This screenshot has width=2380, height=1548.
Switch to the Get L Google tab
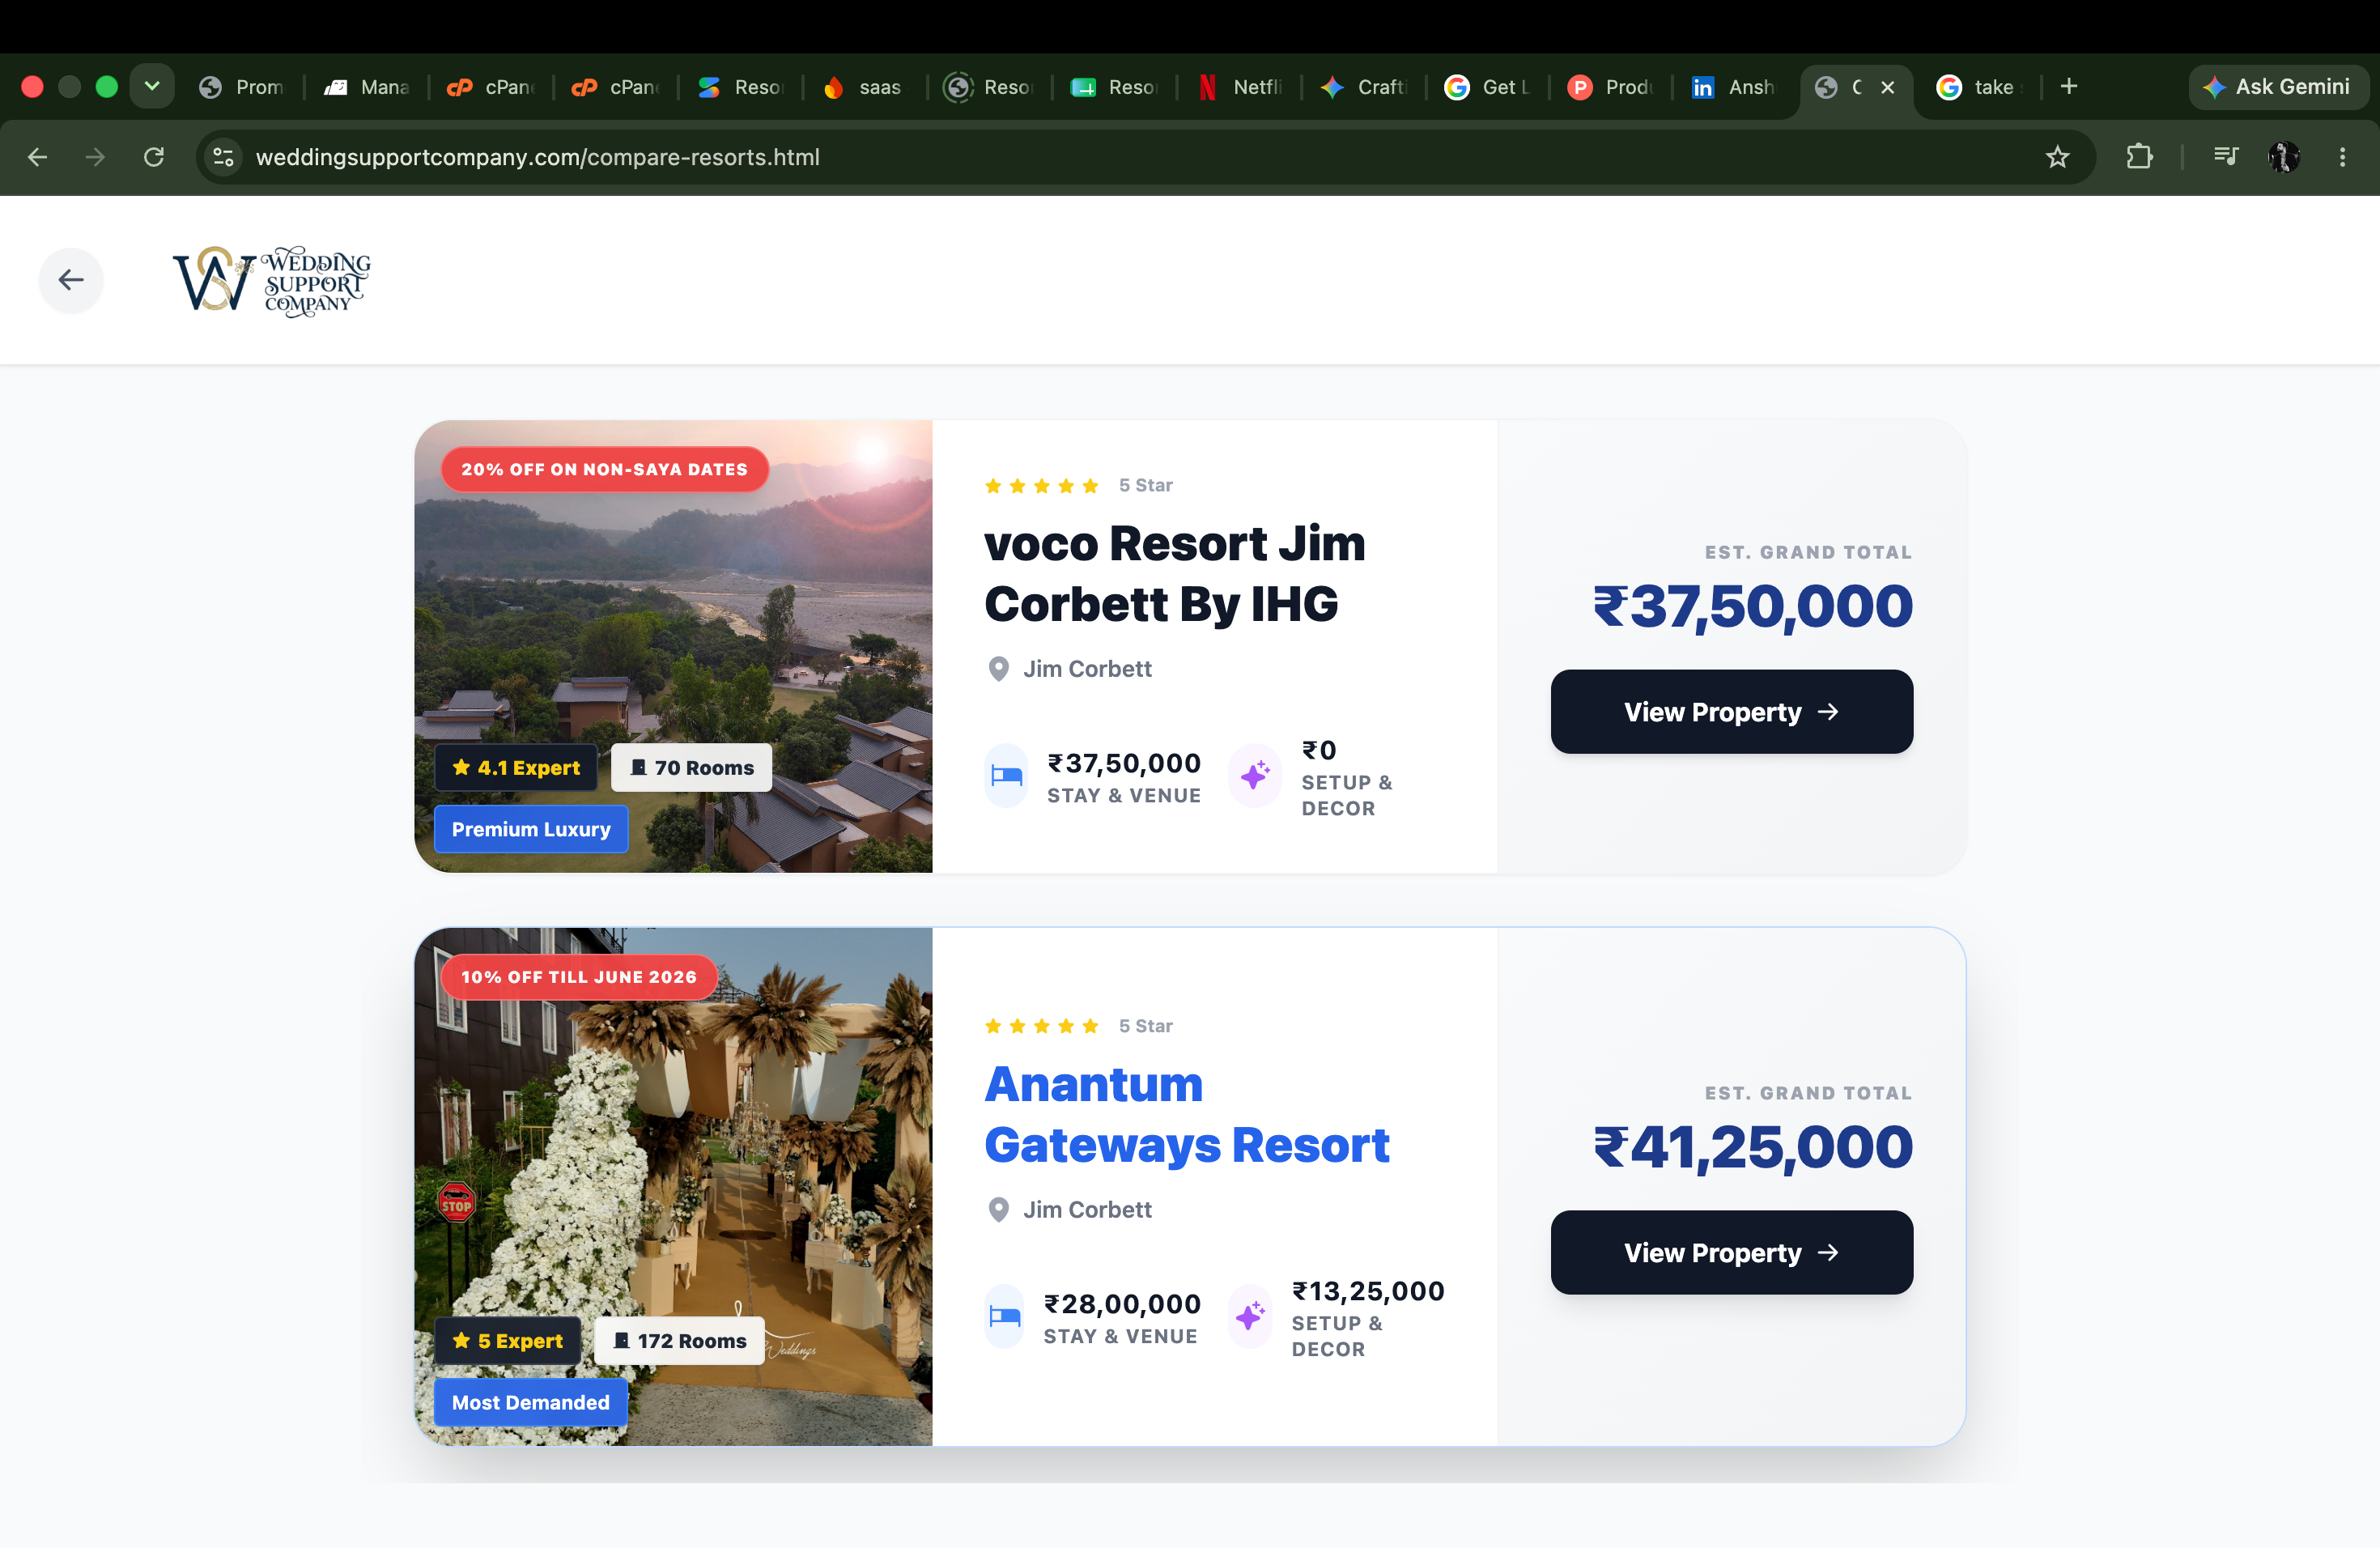[1488, 87]
